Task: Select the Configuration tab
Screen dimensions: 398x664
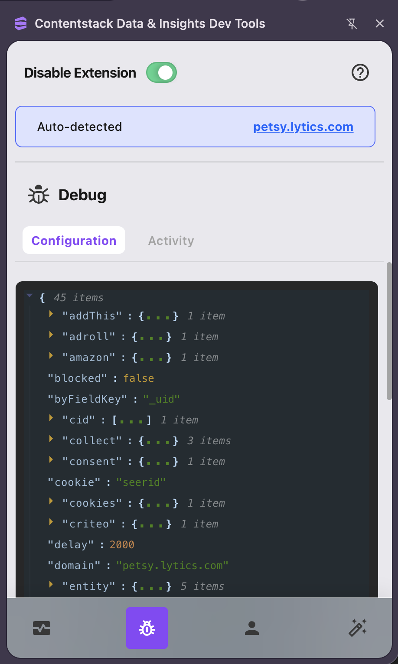Action: [x=74, y=241]
